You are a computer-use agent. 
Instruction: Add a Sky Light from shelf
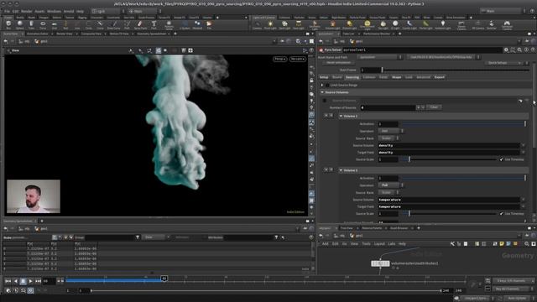[x=383, y=24]
